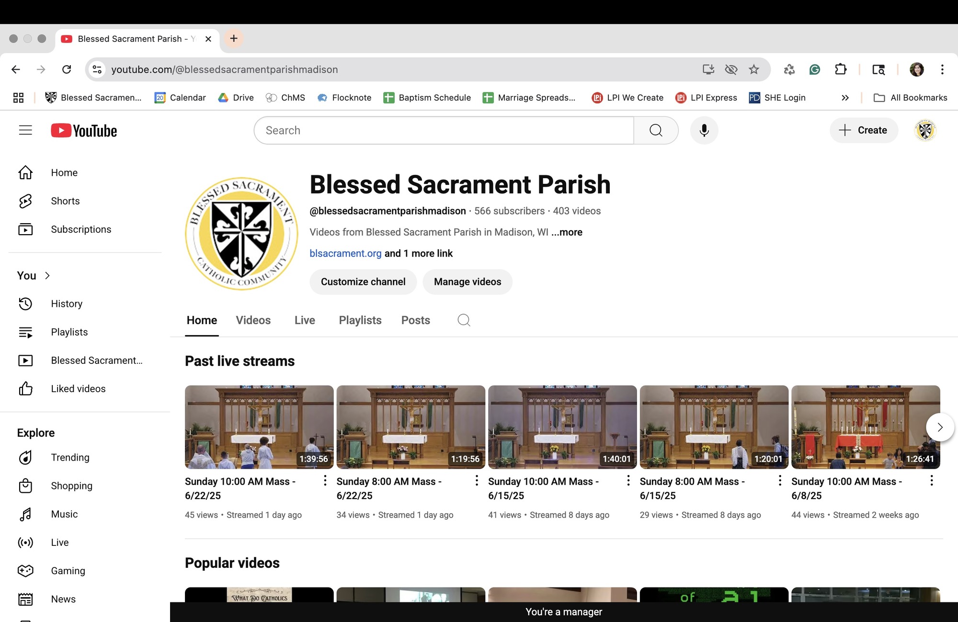Open Sunday 10:00 AM Mass 6/8/25 thumbnail
The image size is (958, 622).
tap(866, 427)
